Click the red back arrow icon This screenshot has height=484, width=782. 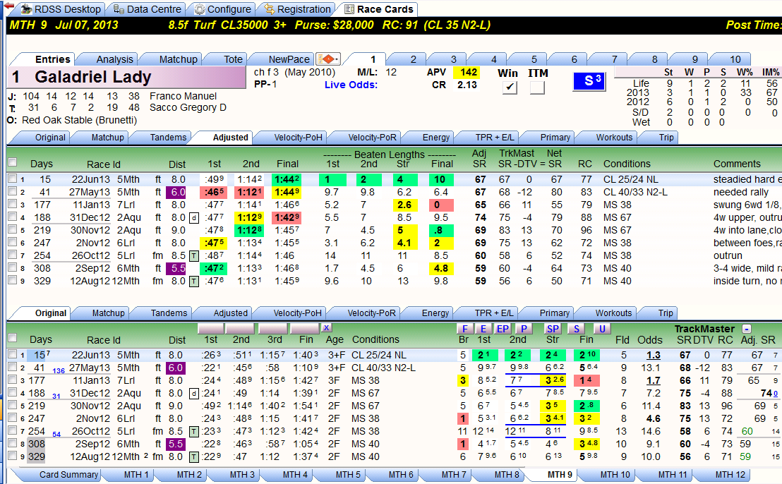(x=8, y=6)
